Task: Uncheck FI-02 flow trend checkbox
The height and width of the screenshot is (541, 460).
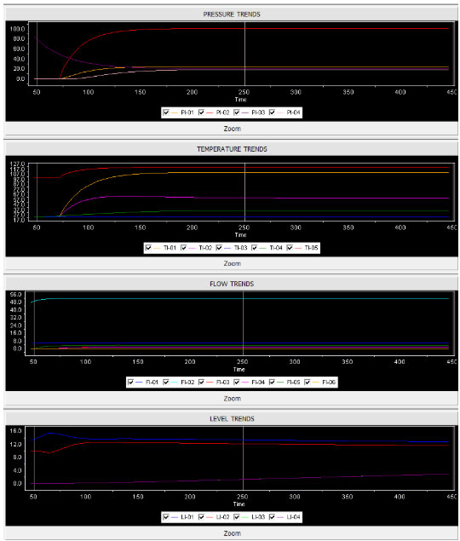Action: tap(166, 383)
